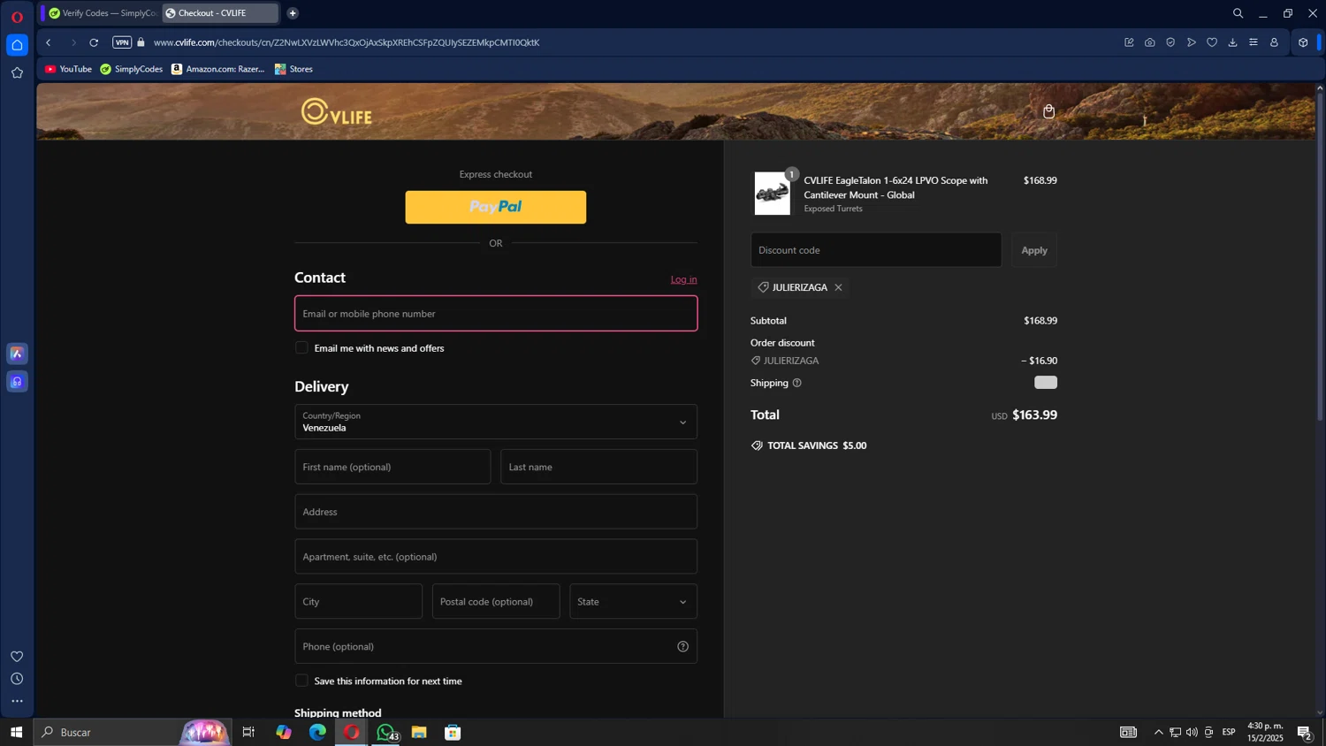
Task: Open the player arrow icon
Action: [x=1192, y=42]
